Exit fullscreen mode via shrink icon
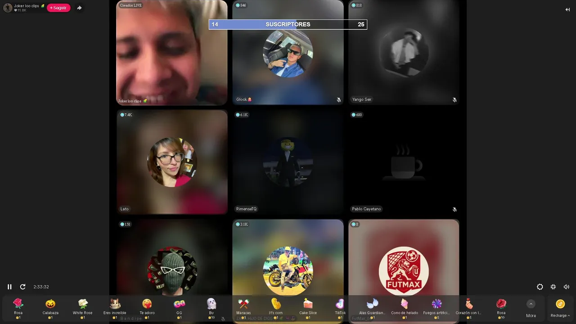Viewport: 576px width, 324px height. 553,287
